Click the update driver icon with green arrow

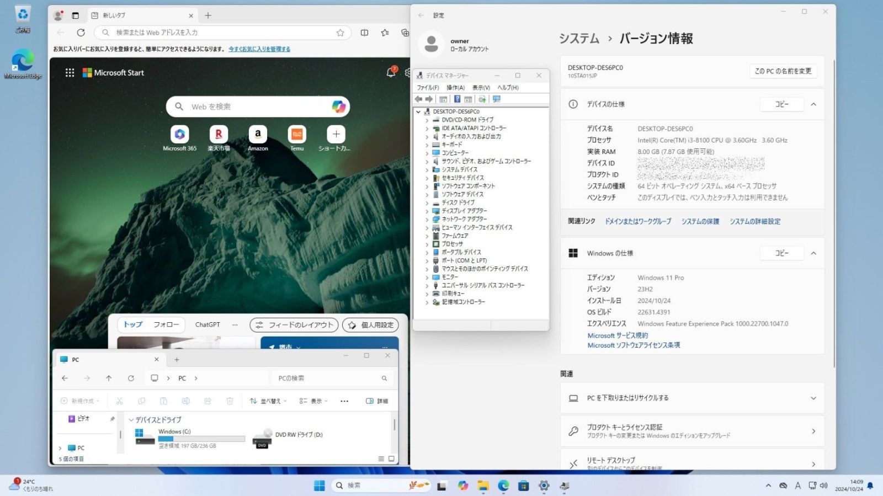pos(482,99)
